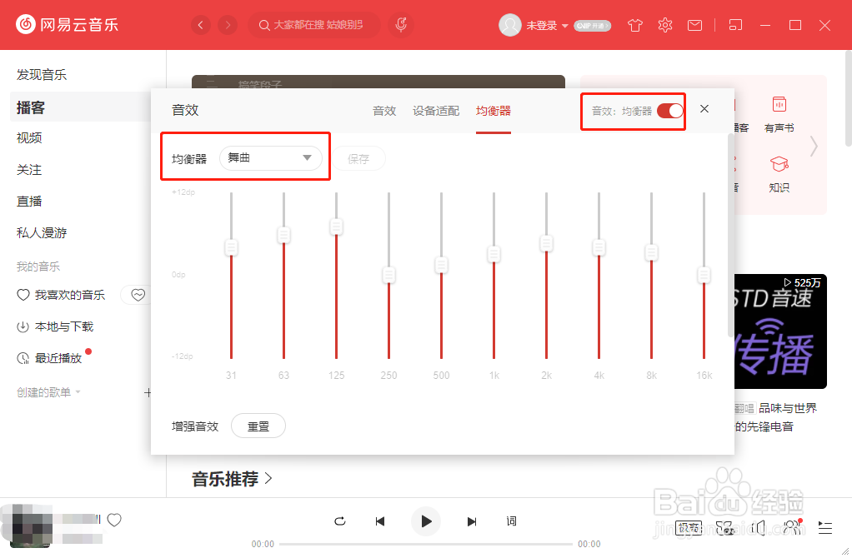852x558 pixels.
Task: Switch to the 音效 tab
Action: click(384, 111)
